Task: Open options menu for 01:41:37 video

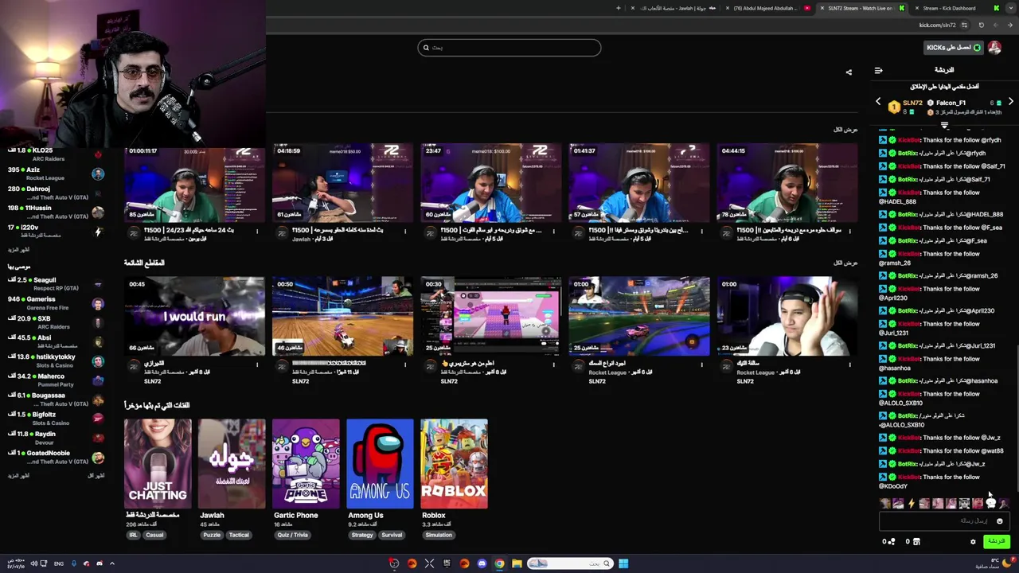Action: [701, 232]
